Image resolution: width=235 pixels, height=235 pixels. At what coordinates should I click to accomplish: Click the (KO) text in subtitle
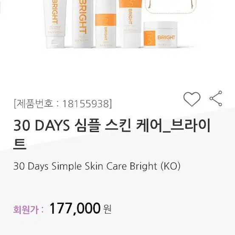(x=170, y=166)
